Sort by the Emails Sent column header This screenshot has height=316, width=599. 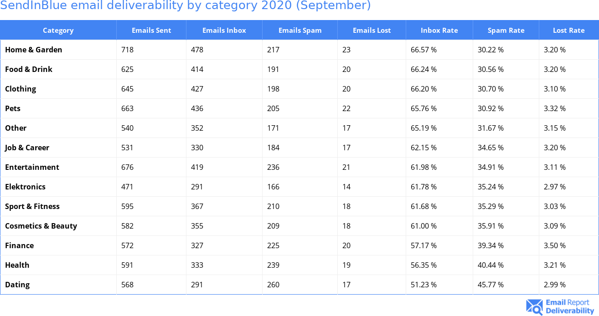151,31
